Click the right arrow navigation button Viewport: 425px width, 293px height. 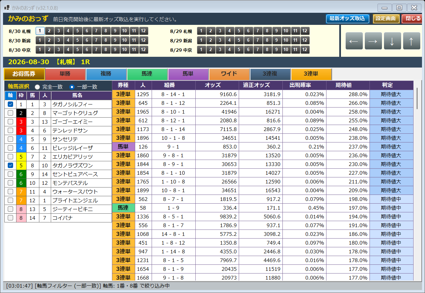pos(373,41)
